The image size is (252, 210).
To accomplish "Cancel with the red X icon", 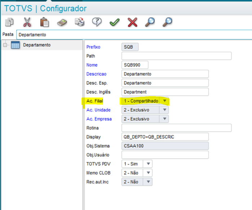I will click(132, 22).
